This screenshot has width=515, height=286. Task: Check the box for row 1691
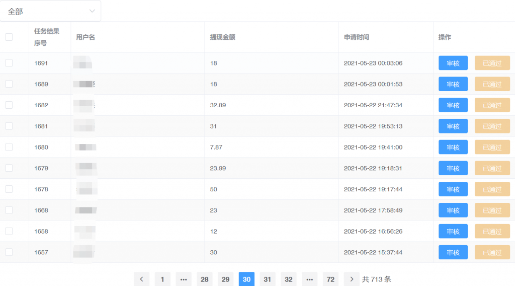tap(9, 63)
